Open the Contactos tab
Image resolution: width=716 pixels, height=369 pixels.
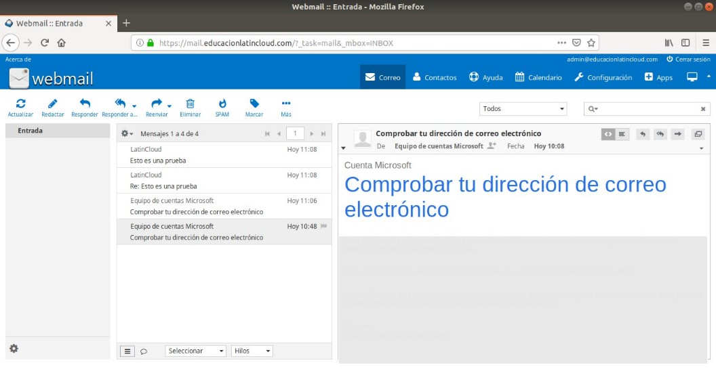coord(434,77)
